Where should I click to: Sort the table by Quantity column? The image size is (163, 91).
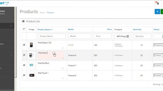137,29
